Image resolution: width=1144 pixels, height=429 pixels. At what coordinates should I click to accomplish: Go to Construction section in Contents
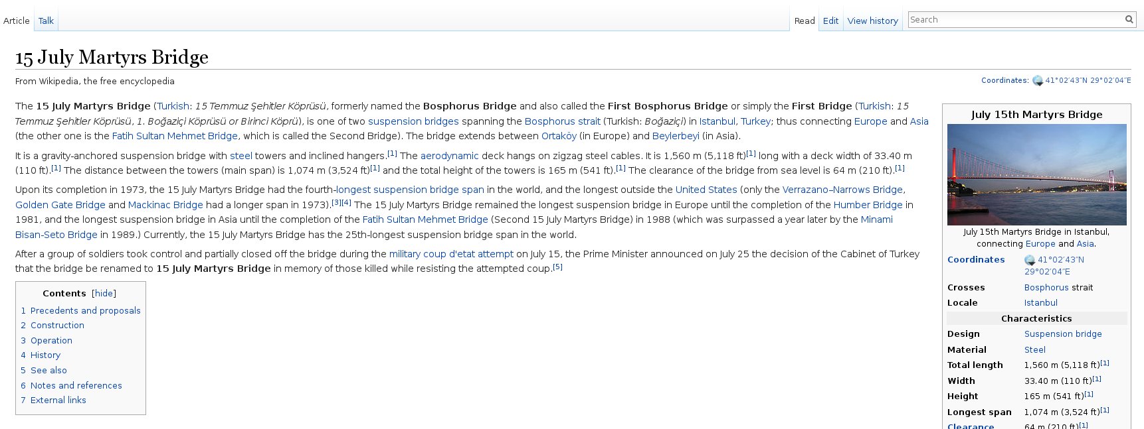(57, 326)
